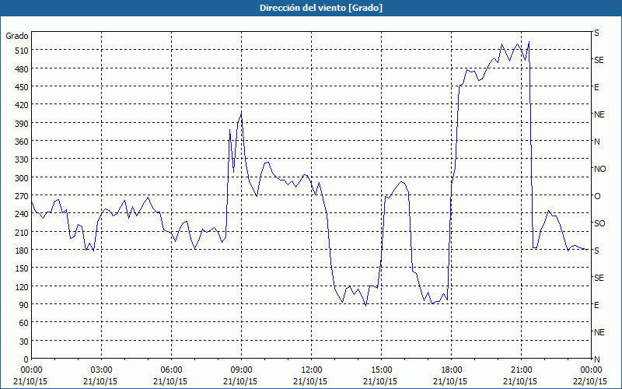Screen dimensions: 622x389
Task: Click the "S" compass label above the 510 line
Action: click(596, 33)
